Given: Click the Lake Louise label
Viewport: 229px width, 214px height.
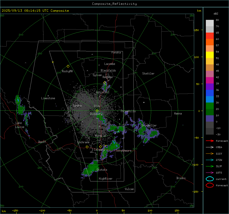Looking at the screenshot, I should click(20, 125).
